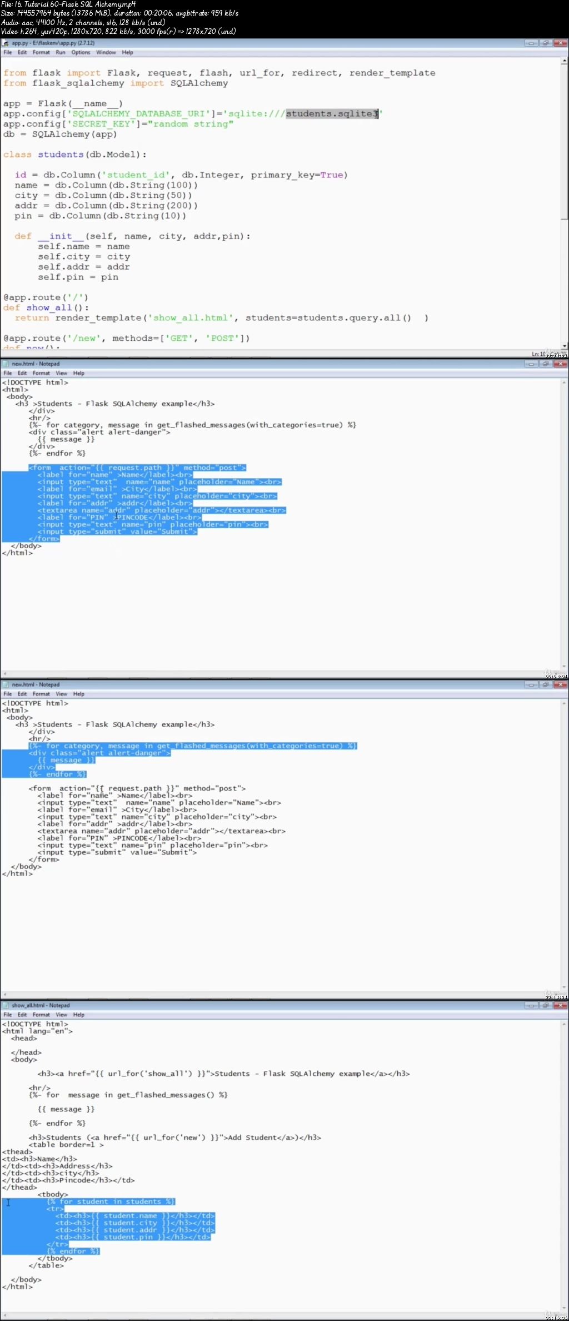Image resolution: width=569 pixels, height=1321 pixels.
Task: Open the Edit menu in show_all.html Notepad
Action: pyautogui.click(x=22, y=1015)
